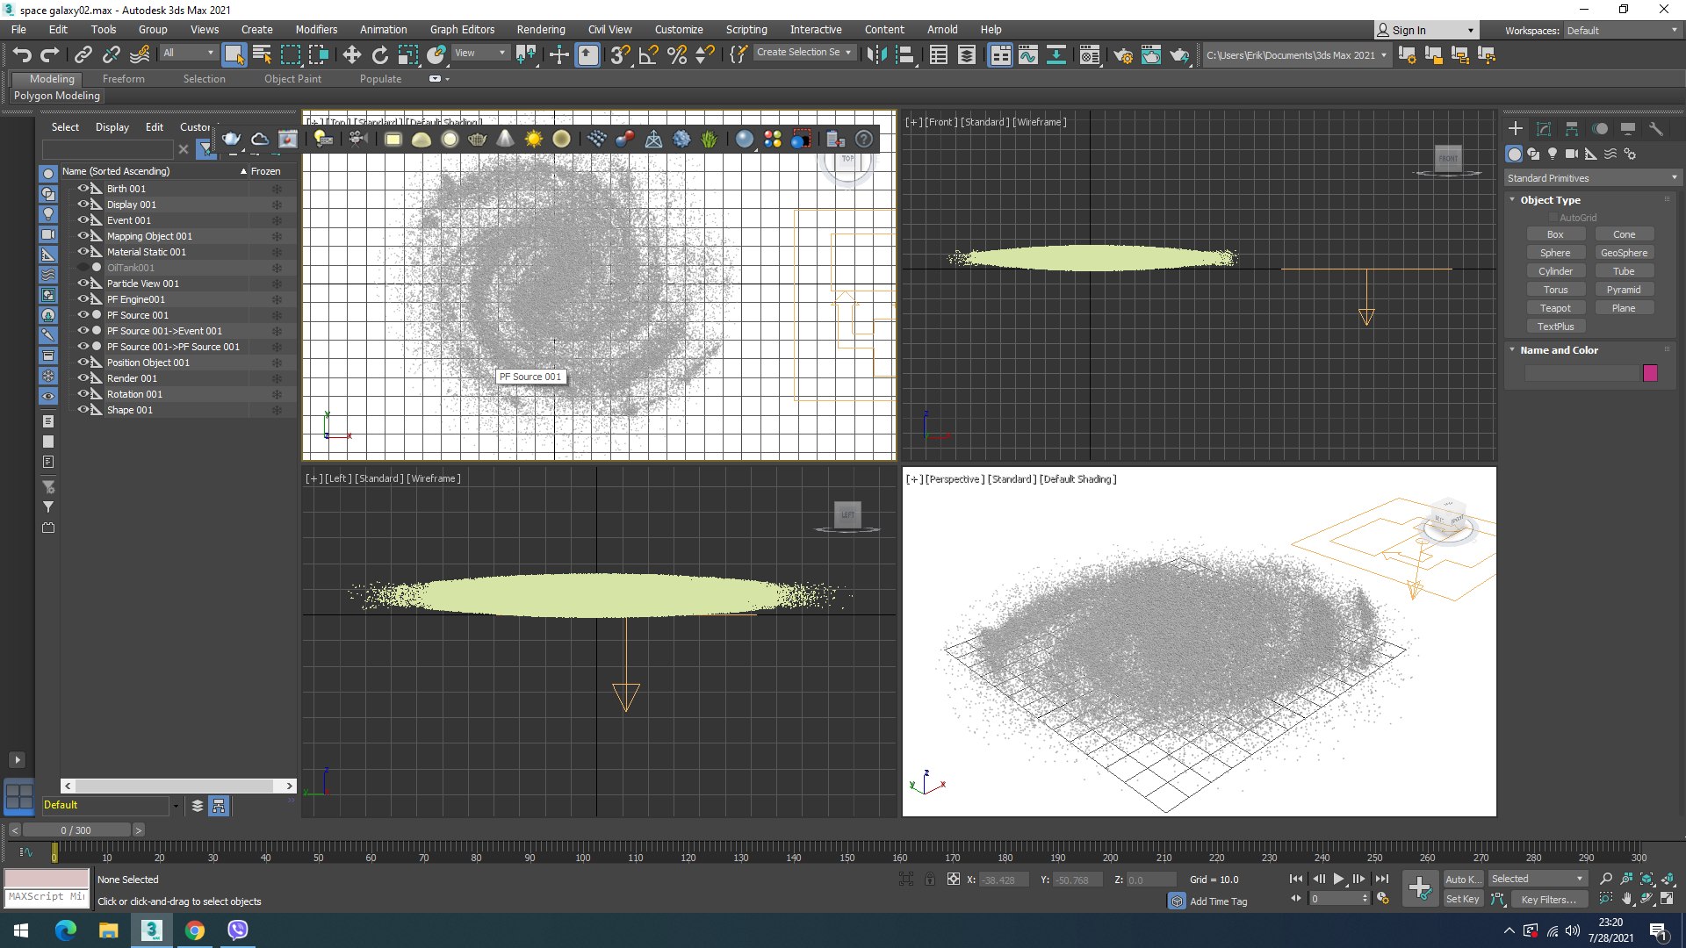Open the Modify command panel tab
Viewport: 1686px width, 948px height.
point(1544,129)
